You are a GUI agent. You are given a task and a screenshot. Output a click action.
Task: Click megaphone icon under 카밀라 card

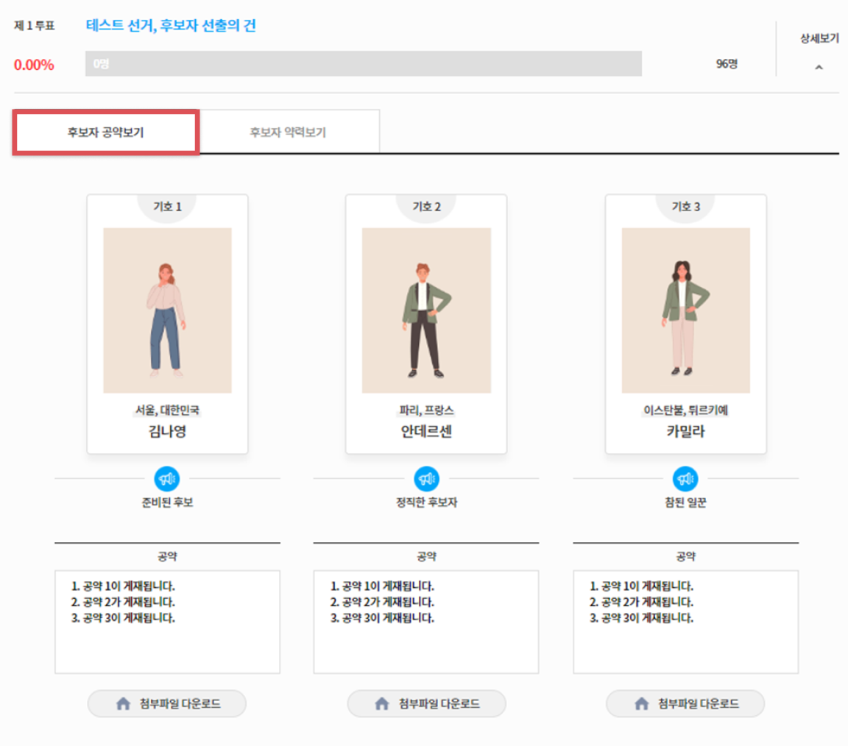point(685,479)
